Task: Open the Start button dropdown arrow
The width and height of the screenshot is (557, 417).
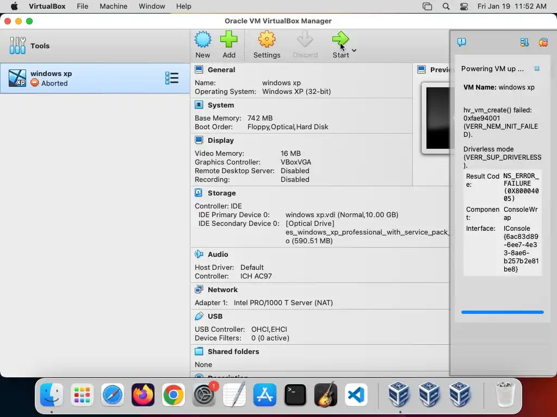Action: click(x=354, y=50)
